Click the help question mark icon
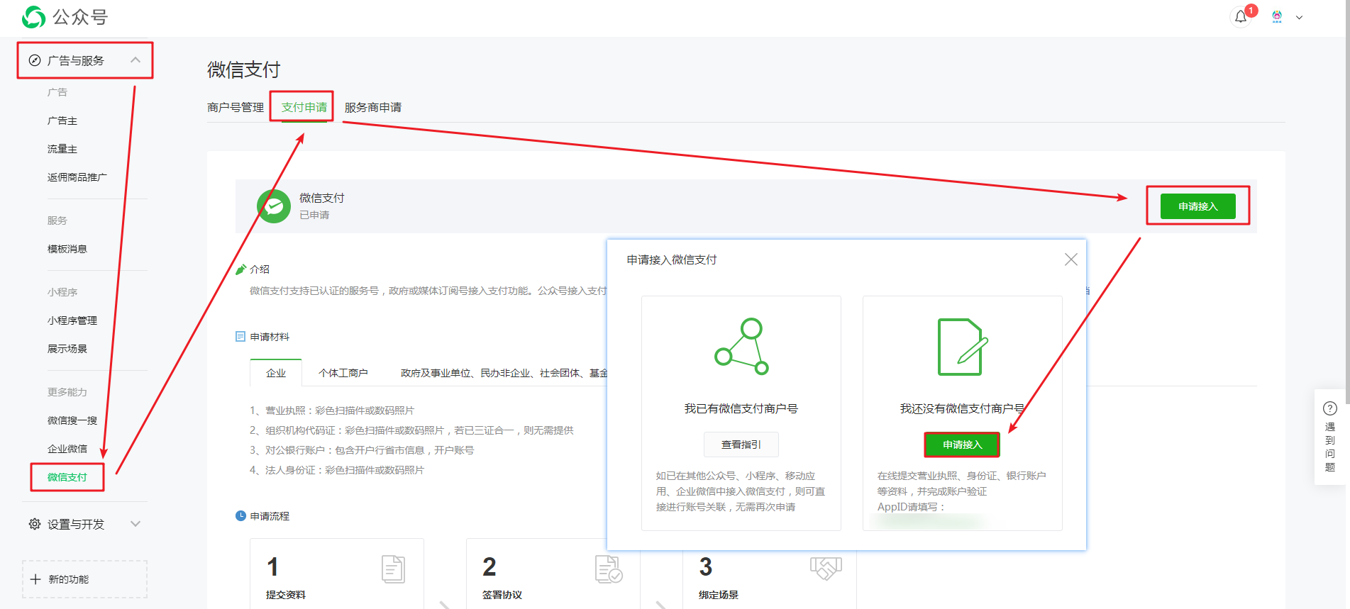This screenshot has width=1350, height=609. (1330, 408)
